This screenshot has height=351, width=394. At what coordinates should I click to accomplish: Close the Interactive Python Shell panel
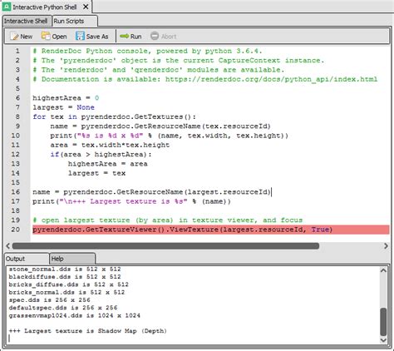pos(86,7)
